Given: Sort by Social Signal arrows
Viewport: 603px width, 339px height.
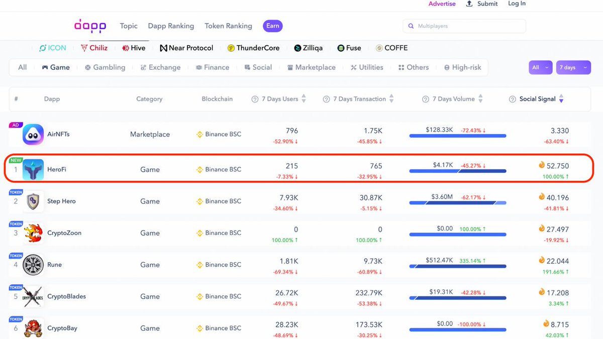Looking at the screenshot, I should [x=561, y=99].
